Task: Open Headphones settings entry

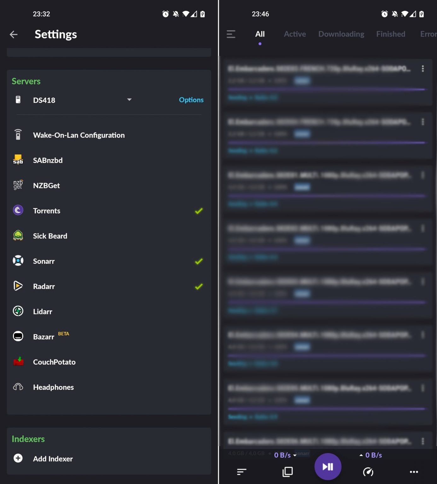Action: 109,387
